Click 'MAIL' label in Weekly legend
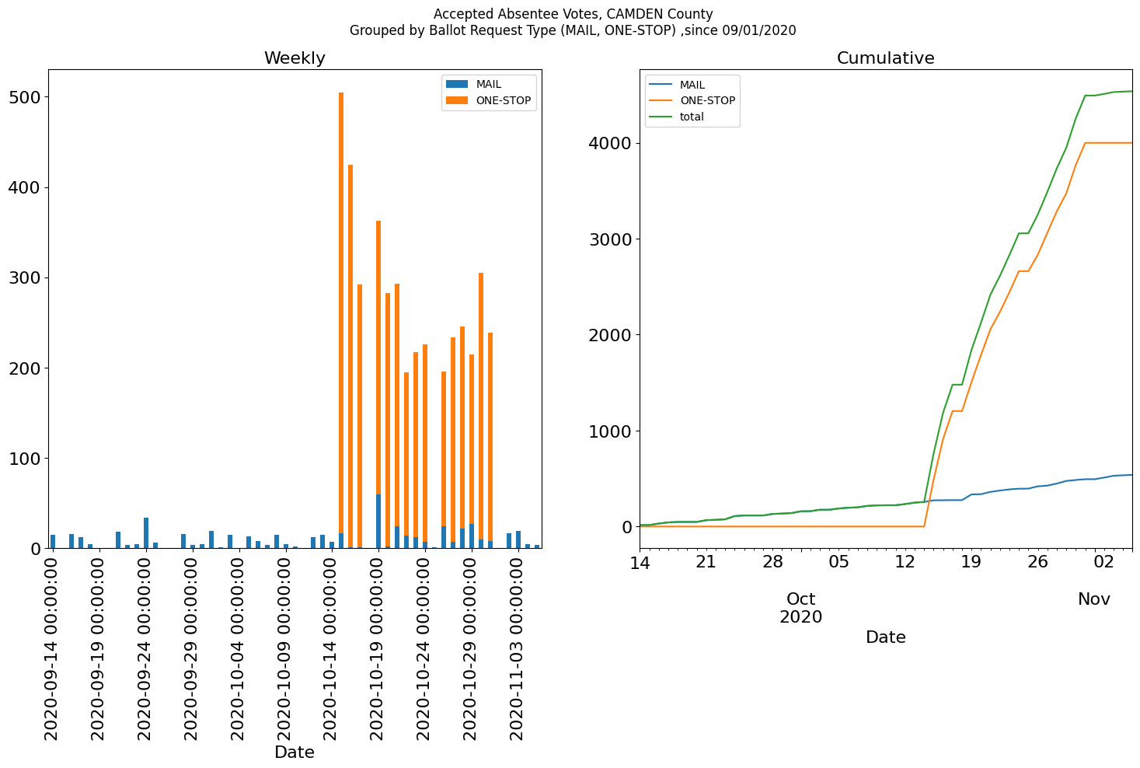1140x768 pixels. 489,85
